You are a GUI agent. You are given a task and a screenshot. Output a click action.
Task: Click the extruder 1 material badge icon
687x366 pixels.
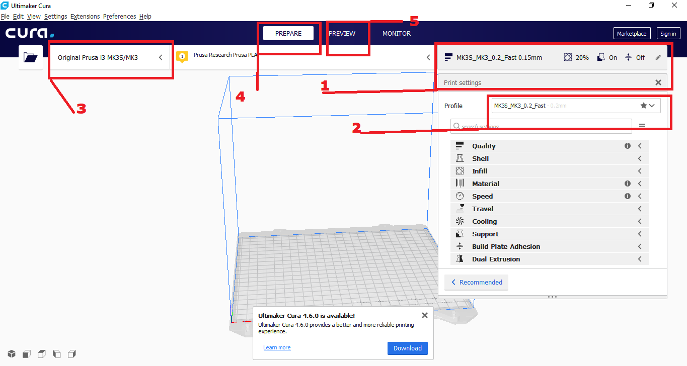click(x=183, y=56)
